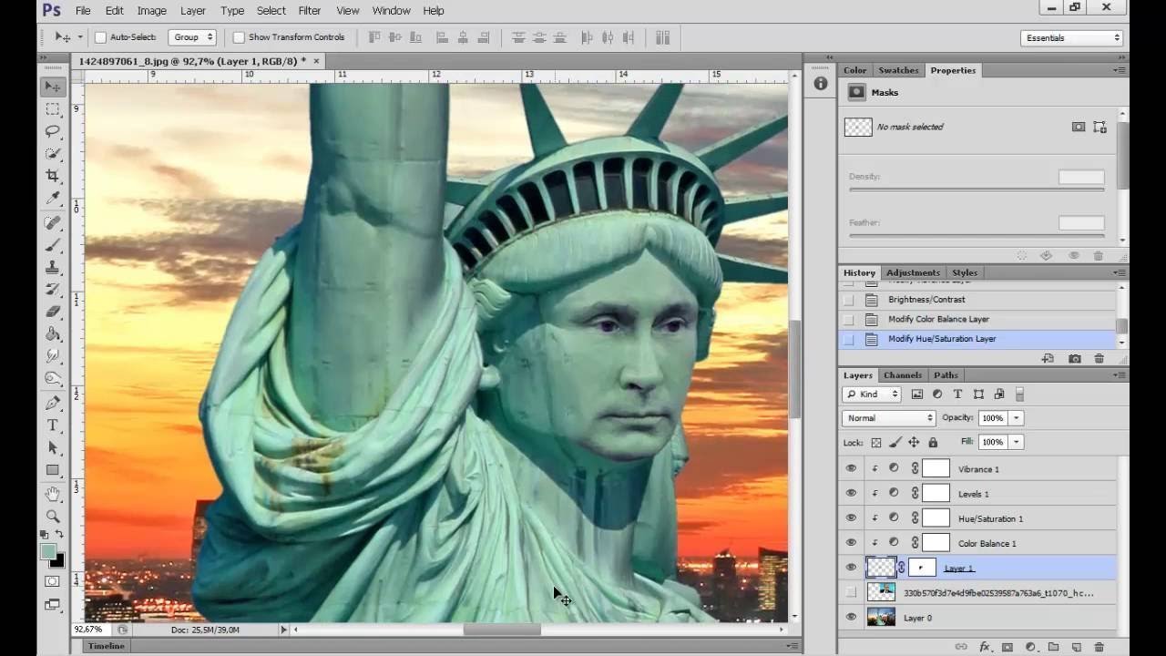This screenshot has width=1166, height=656.
Task: Select Modify Hue/Saturation Layer history state
Action: tap(977, 339)
